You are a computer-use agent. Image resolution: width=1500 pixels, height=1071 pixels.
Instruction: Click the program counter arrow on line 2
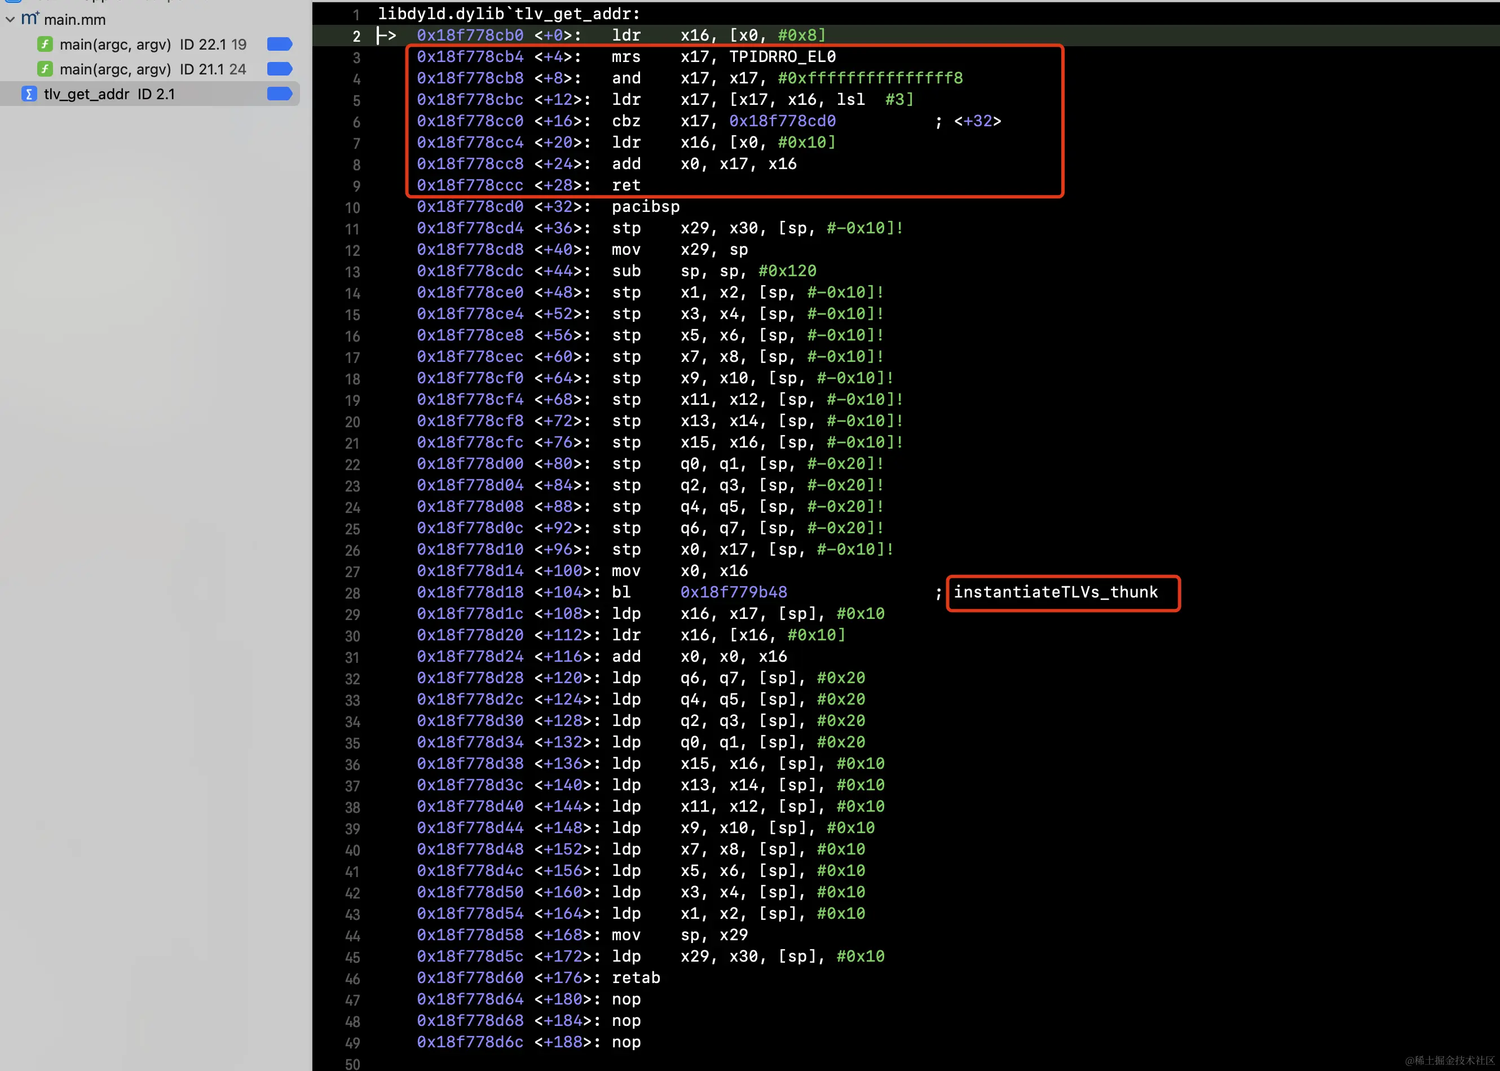pos(386,35)
